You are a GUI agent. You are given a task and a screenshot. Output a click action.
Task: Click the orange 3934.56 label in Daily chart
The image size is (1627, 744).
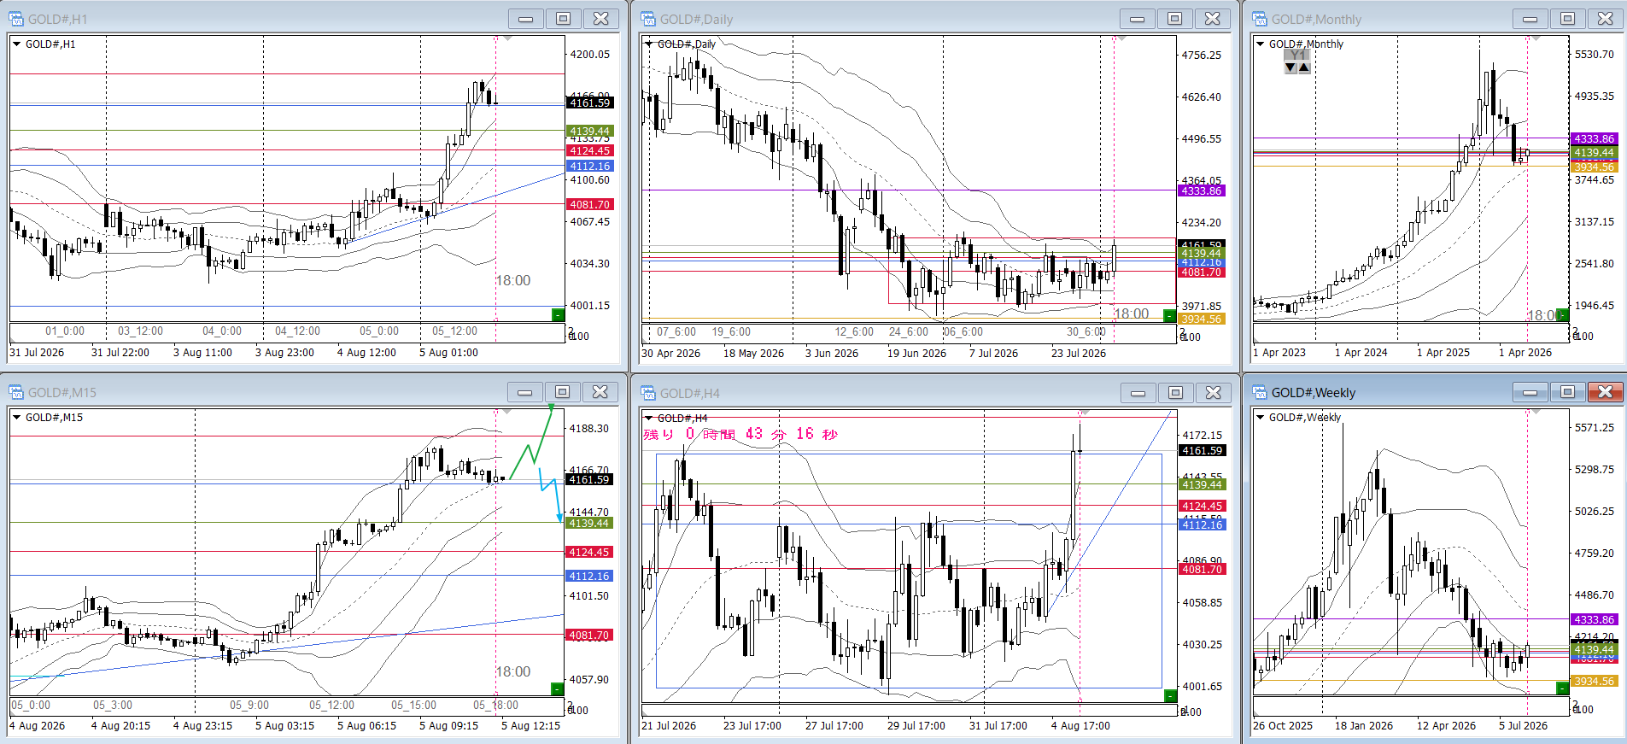point(1202,319)
